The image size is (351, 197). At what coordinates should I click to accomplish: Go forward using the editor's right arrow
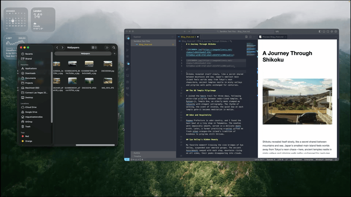point(189,31)
